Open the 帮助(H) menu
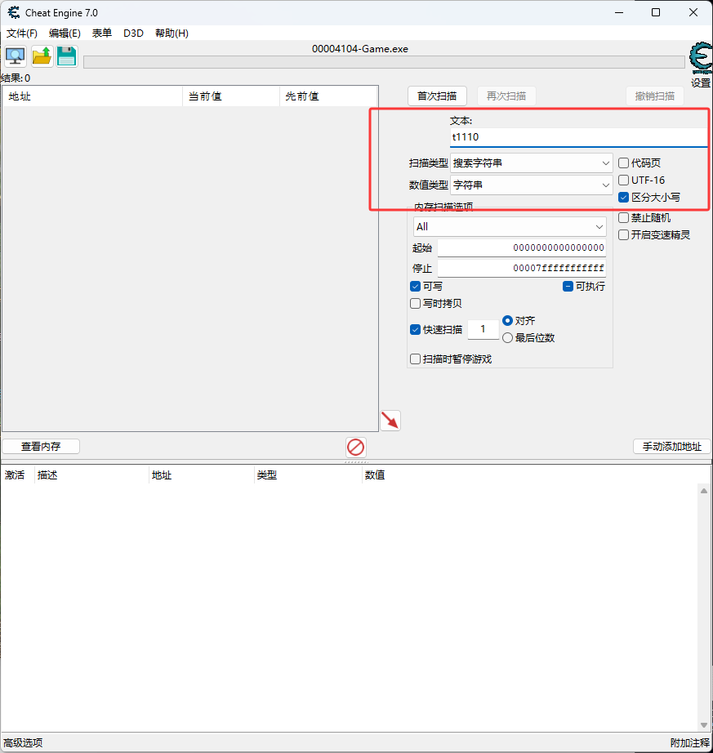The height and width of the screenshot is (753, 713). click(172, 33)
